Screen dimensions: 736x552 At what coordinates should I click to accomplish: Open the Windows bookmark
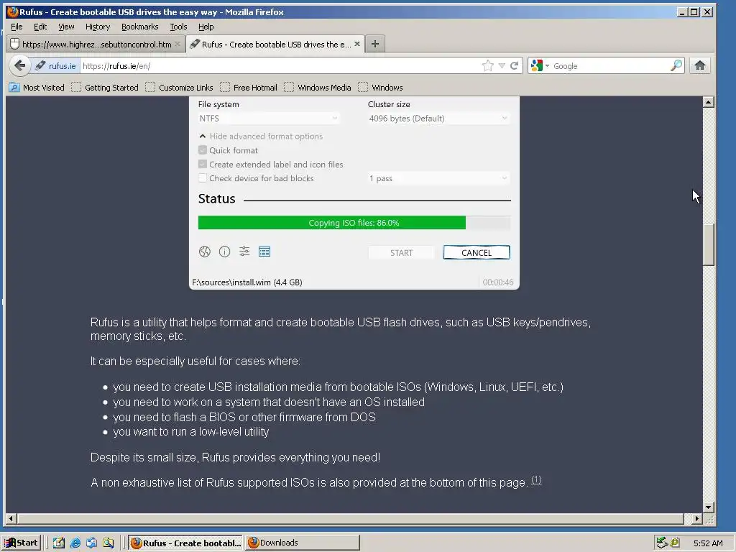point(380,87)
